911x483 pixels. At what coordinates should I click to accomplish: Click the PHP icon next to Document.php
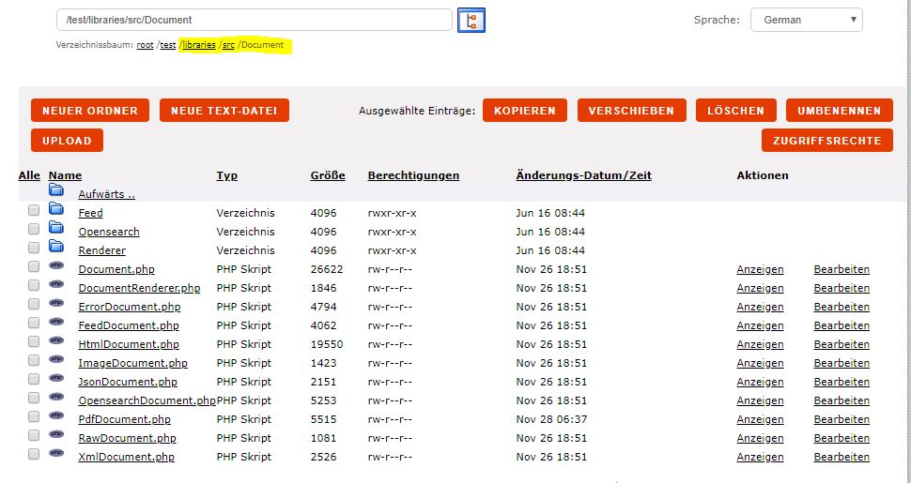point(56,266)
